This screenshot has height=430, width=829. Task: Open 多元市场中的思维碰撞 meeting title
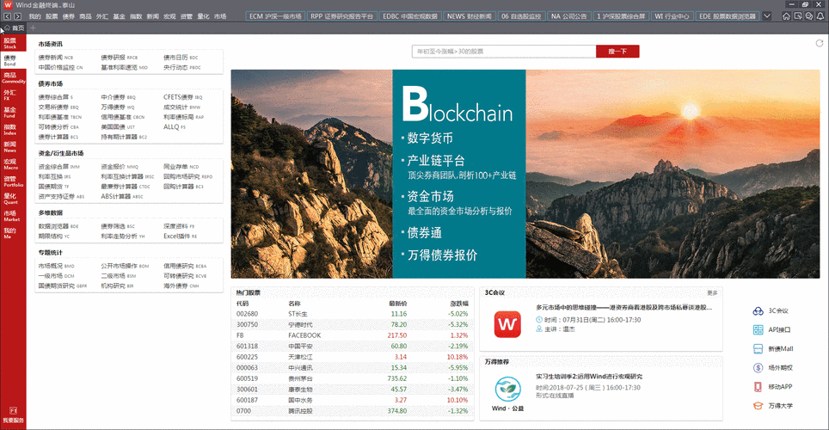pos(623,307)
